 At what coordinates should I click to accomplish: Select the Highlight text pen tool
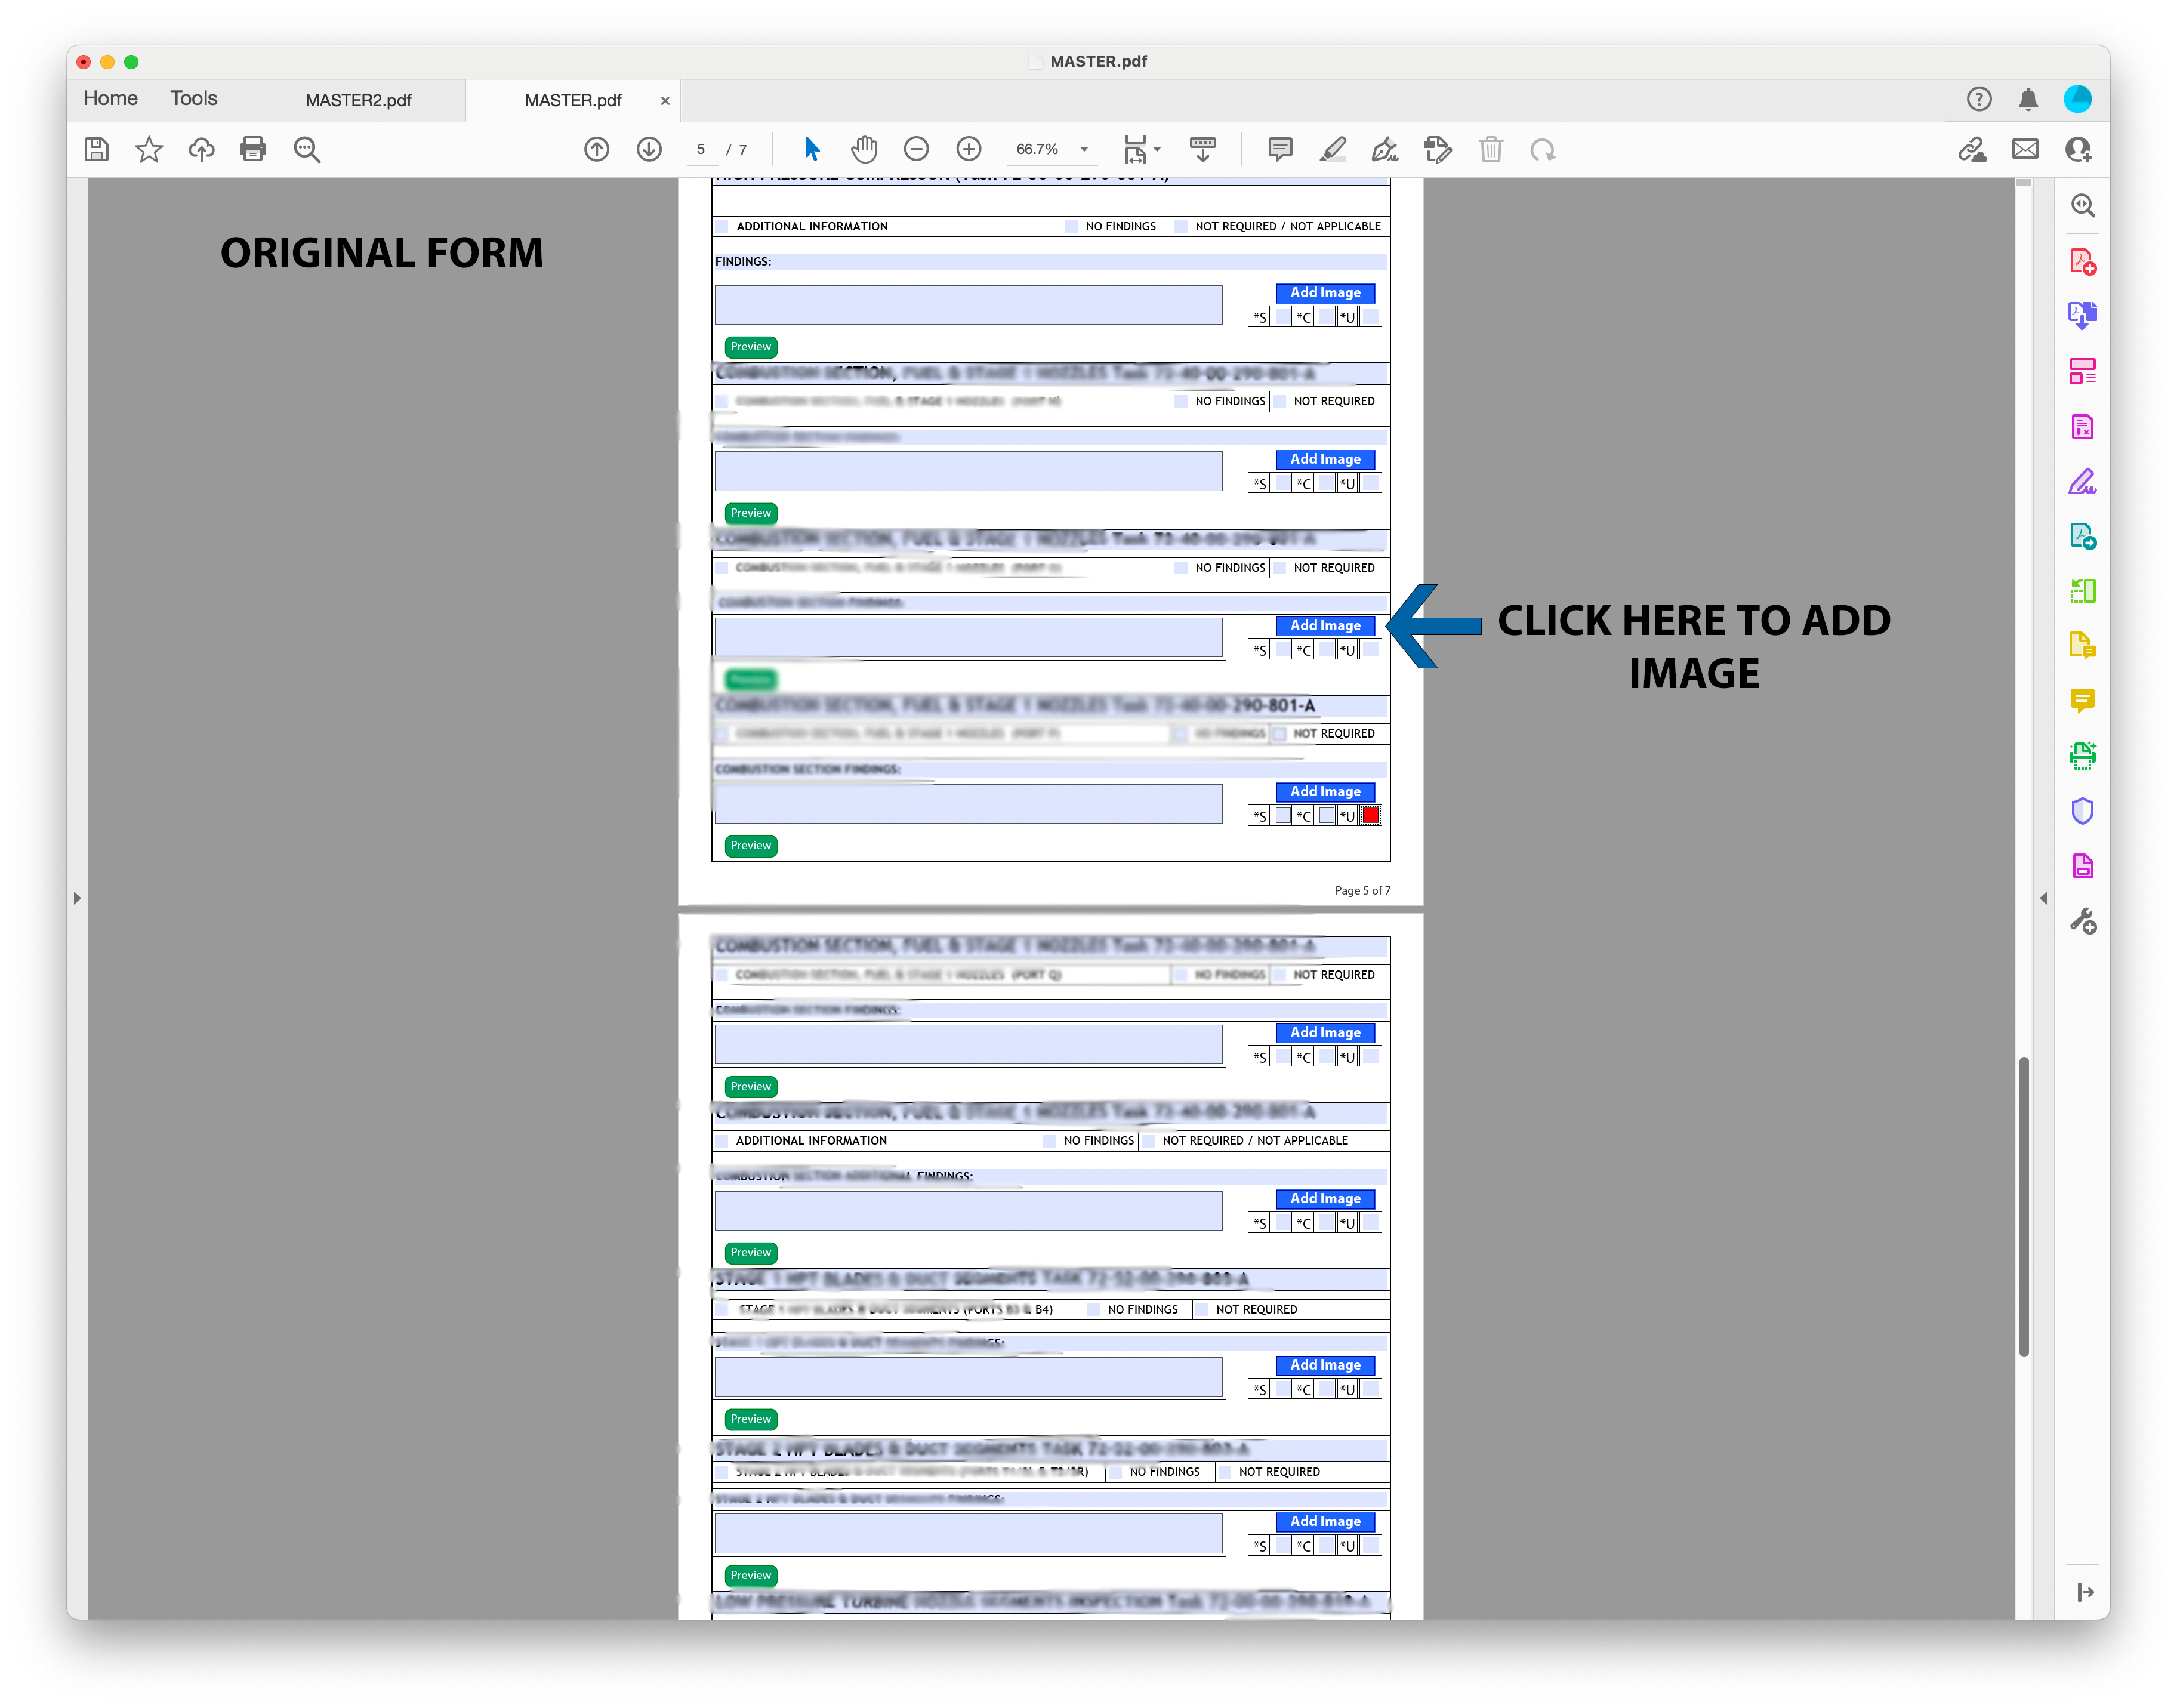point(1333,150)
